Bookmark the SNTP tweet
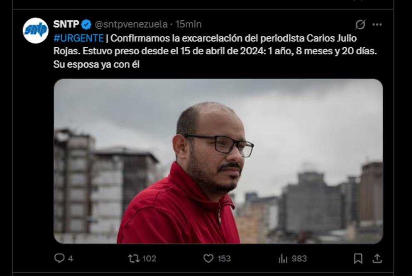Image resolution: width=412 pixels, height=276 pixels. tap(358, 259)
